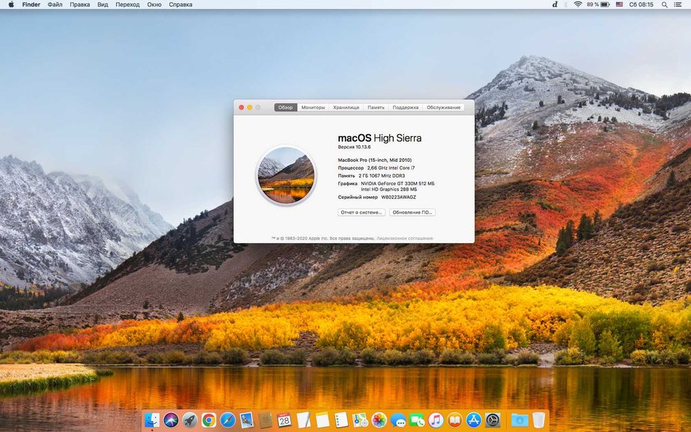
Task: Click MacBook Pro (15-inch, Mid 2010) text
Action: pyautogui.click(x=375, y=160)
